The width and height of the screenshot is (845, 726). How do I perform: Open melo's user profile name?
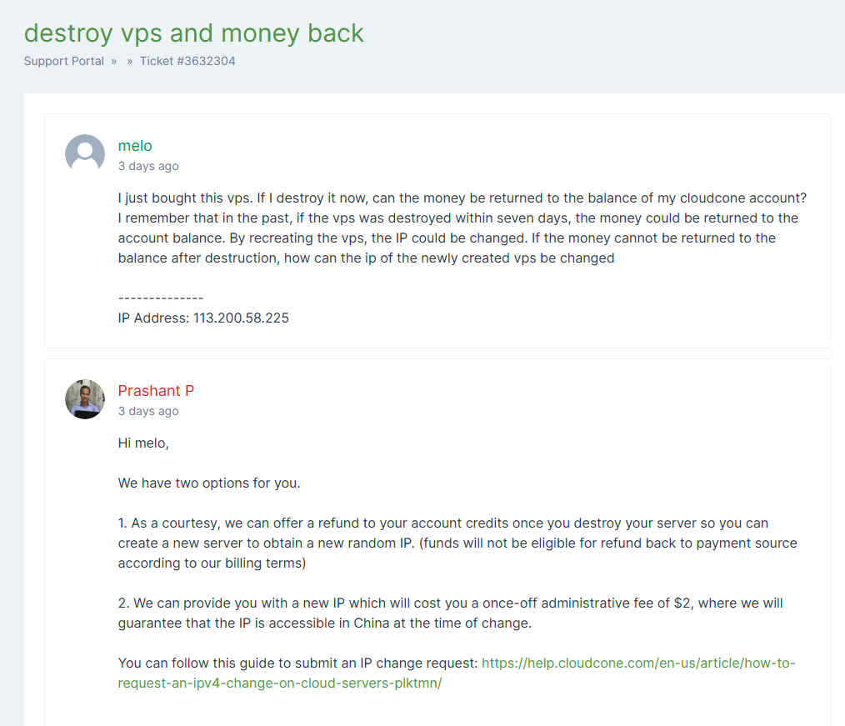pos(135,146)
